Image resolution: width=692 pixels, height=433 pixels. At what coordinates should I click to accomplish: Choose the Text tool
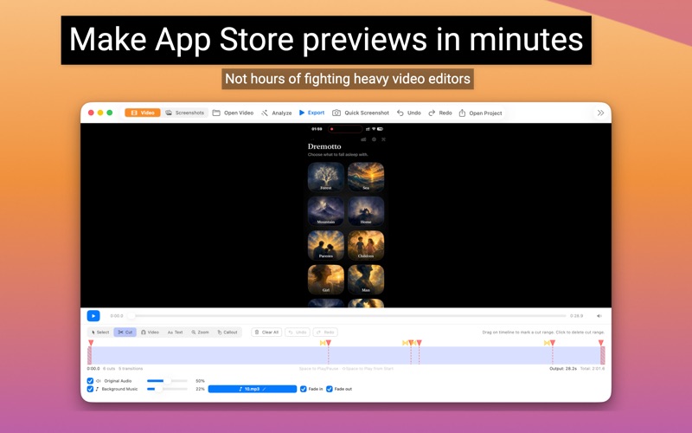pyautogui.click(x=176, y=333)
